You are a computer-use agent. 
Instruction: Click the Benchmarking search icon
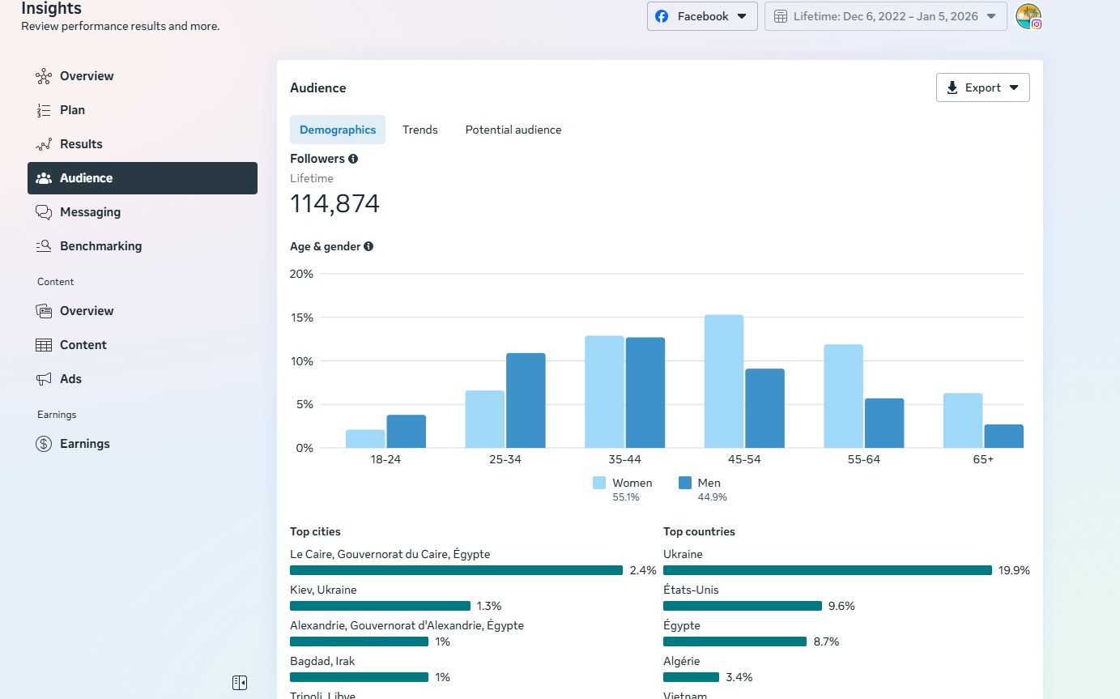(44, 246)
